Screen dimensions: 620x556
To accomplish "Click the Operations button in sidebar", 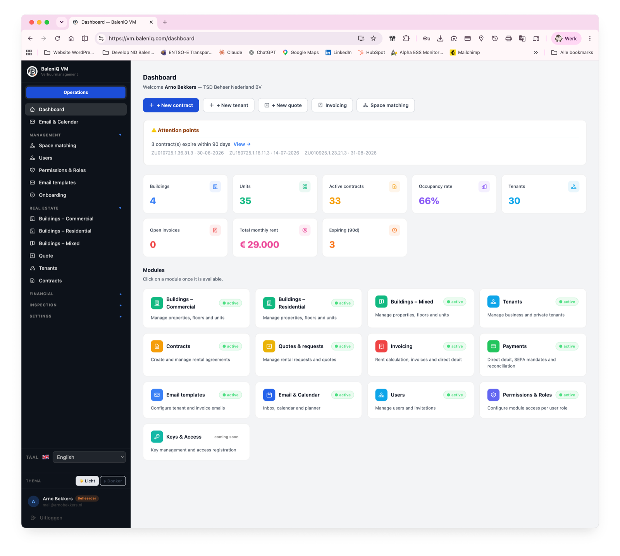I will (x=76, y=92).
